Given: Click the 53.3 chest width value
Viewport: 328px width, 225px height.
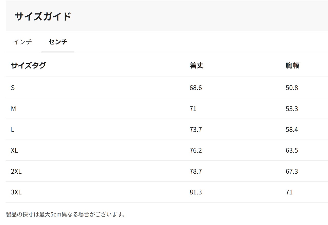Looking at the screenshot, I should click(x=292, y=109).
